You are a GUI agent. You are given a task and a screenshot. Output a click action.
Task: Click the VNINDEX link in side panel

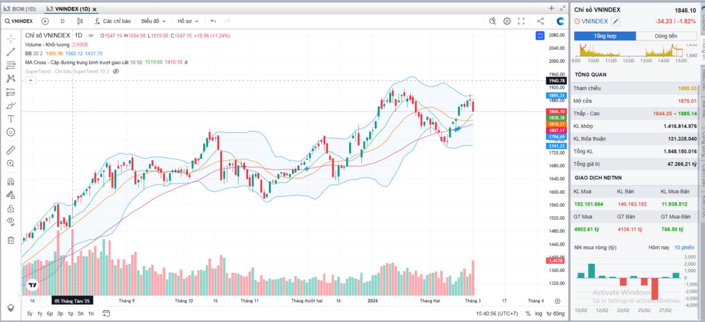pos(595,21)
